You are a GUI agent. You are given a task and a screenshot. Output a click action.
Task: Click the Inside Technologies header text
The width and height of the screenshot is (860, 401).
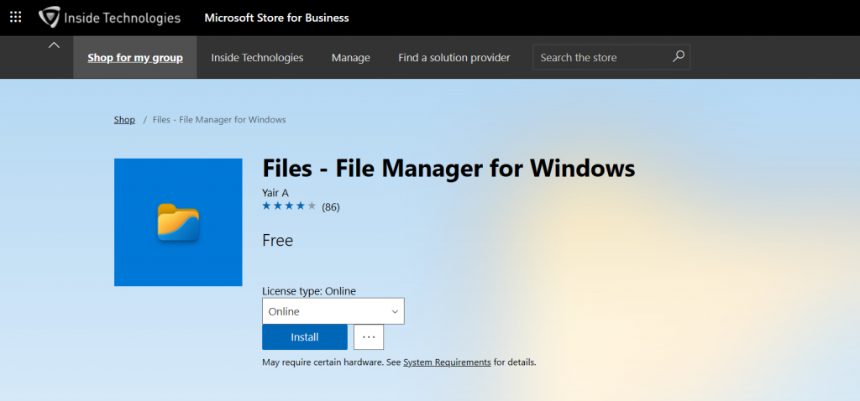coord(123,18)
